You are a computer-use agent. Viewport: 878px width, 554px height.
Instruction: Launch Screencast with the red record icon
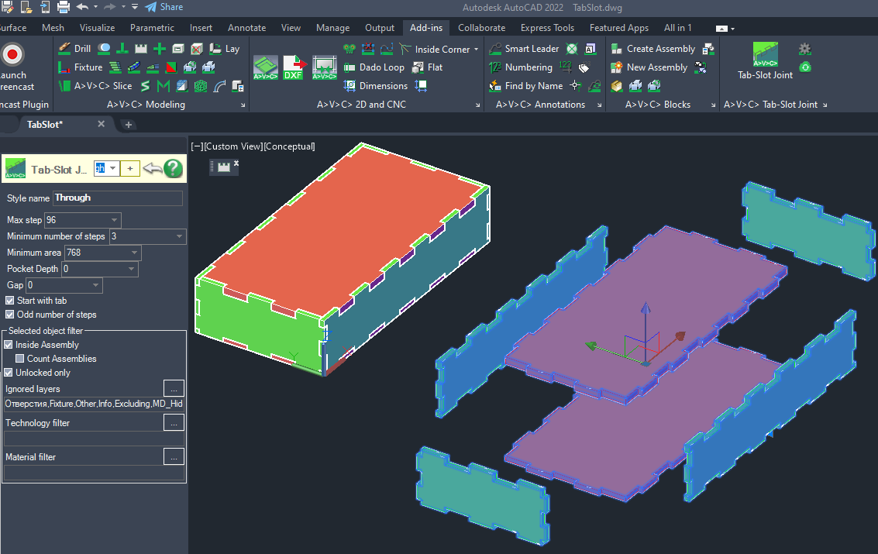[x=13, y=55]
